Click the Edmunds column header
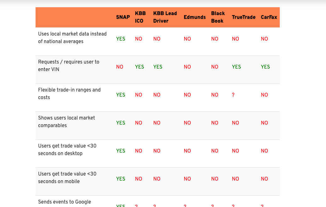The image size is (326, 207). pos(194,17)
